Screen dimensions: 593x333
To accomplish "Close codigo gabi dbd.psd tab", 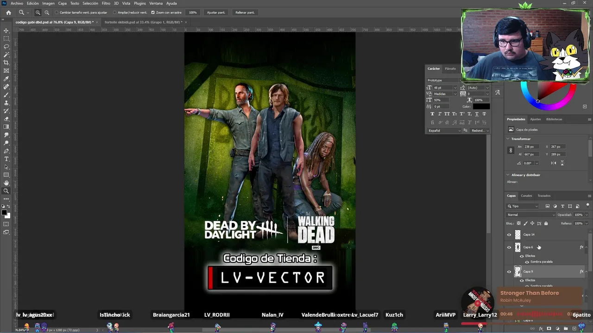I will pyautogui.click(x=98, y=22).
